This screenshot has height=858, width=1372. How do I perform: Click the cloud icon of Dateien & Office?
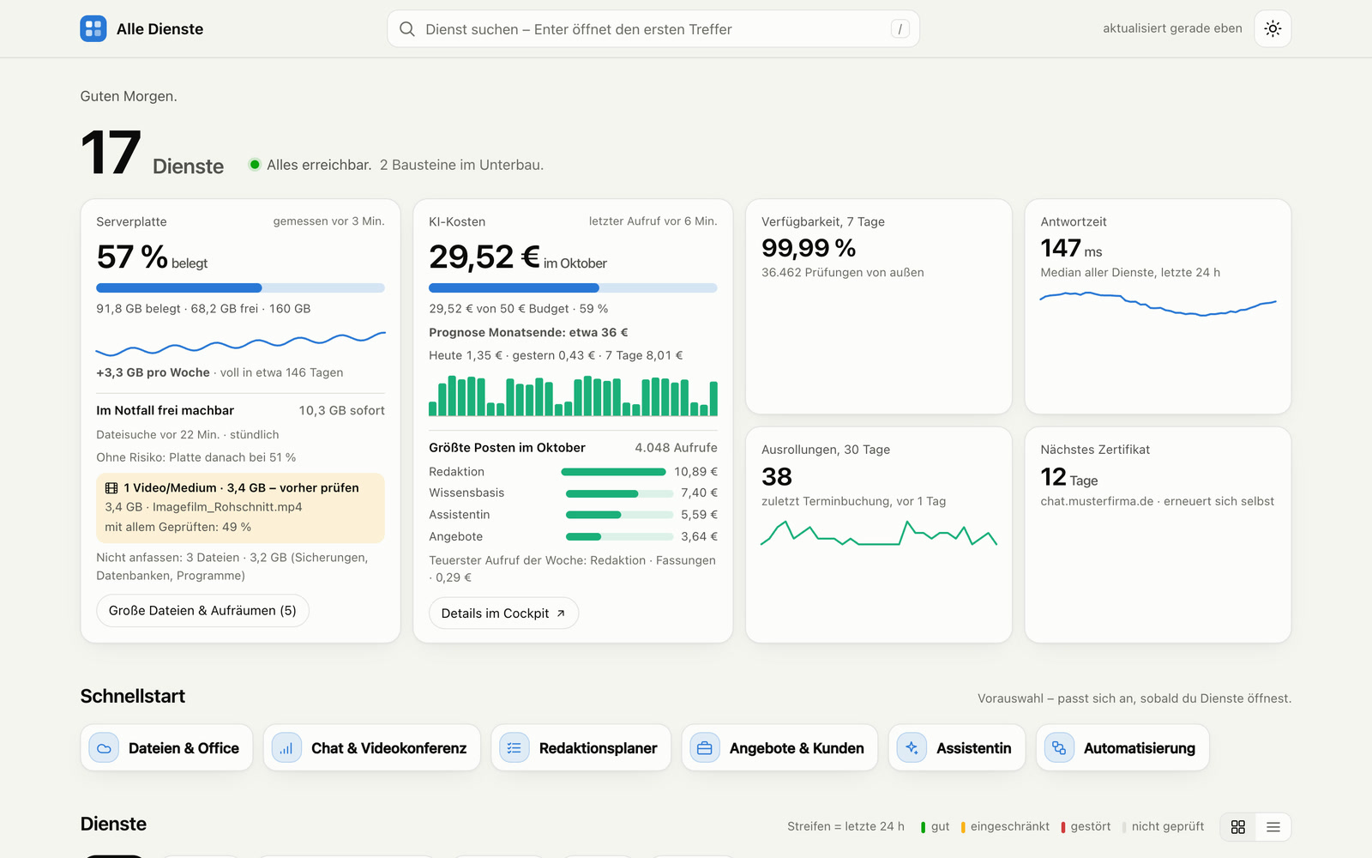pyautogui.click(x=104, y=748)
